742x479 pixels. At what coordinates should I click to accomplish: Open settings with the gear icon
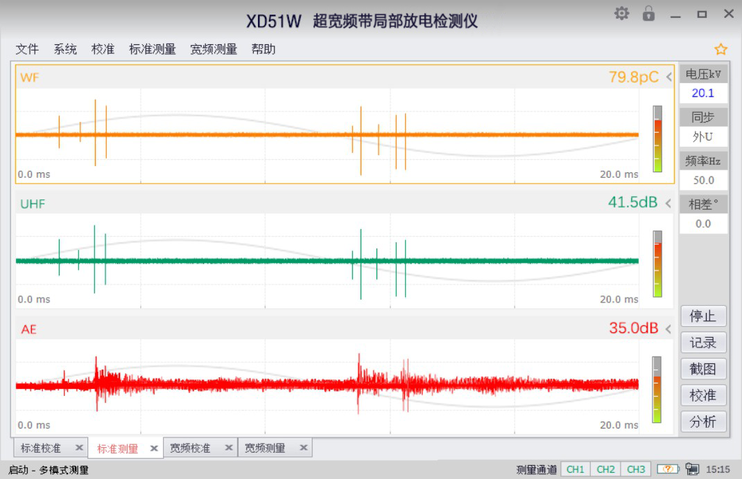coord(621,13)
